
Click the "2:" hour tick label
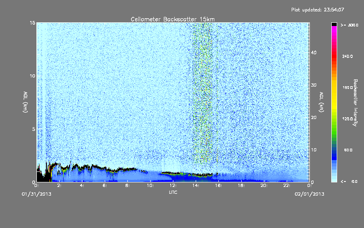pos(60,186)
